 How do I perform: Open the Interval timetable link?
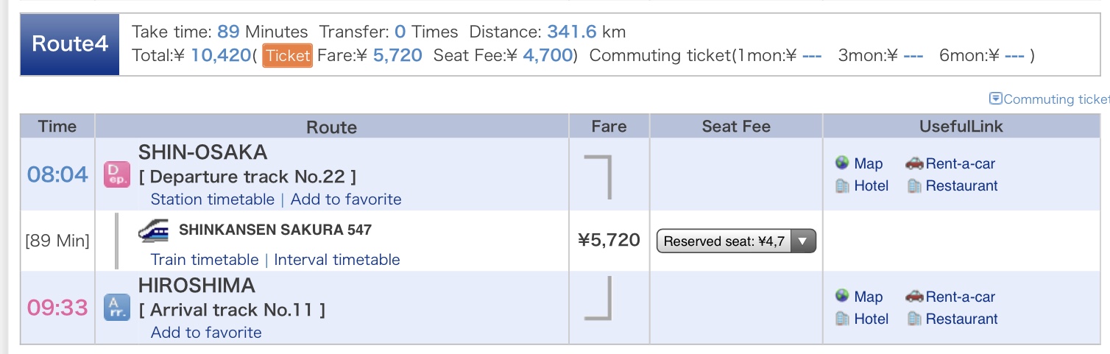coord(337,260)
